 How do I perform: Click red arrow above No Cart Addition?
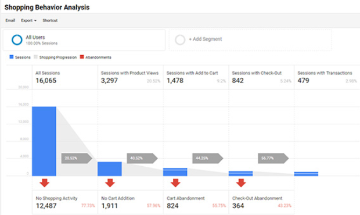point(110,183)
